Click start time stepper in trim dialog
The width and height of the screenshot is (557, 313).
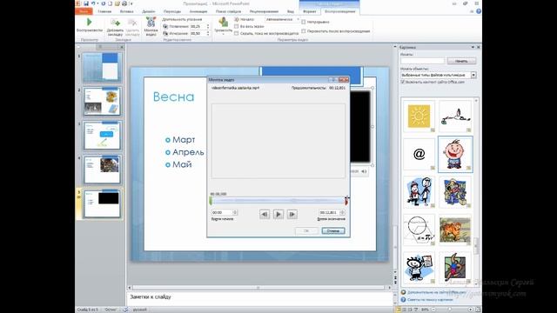point(235,212)
